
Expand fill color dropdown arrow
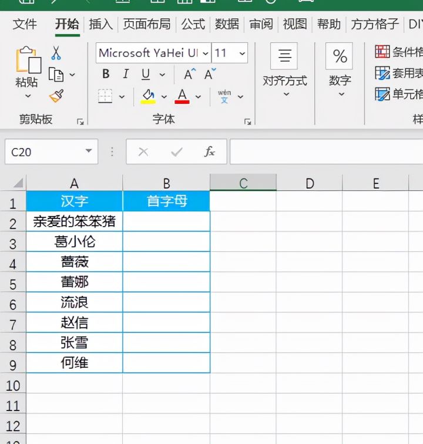(164, 97)
